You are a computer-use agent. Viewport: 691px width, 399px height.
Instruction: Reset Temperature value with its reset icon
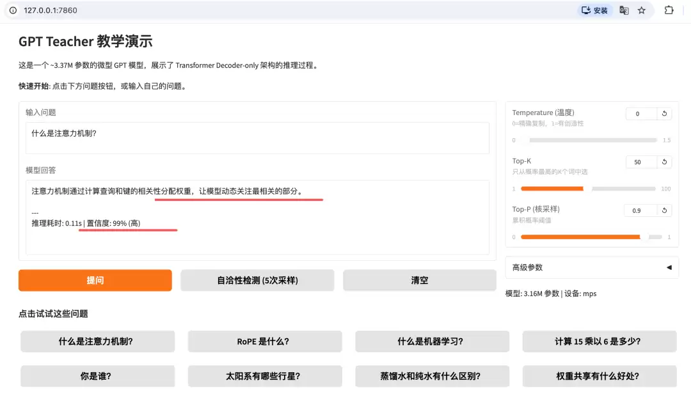[x=664, y=114]
